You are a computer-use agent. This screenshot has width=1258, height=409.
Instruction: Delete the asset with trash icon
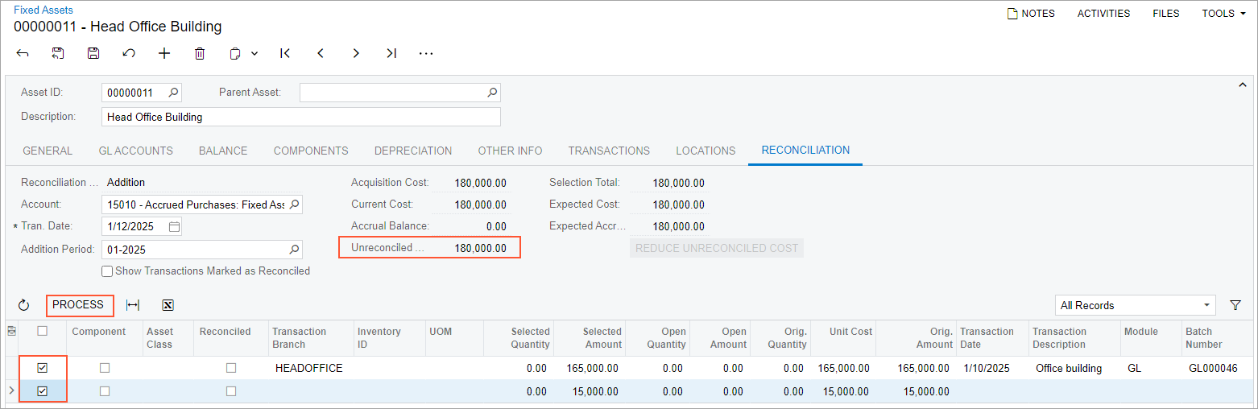200,53
